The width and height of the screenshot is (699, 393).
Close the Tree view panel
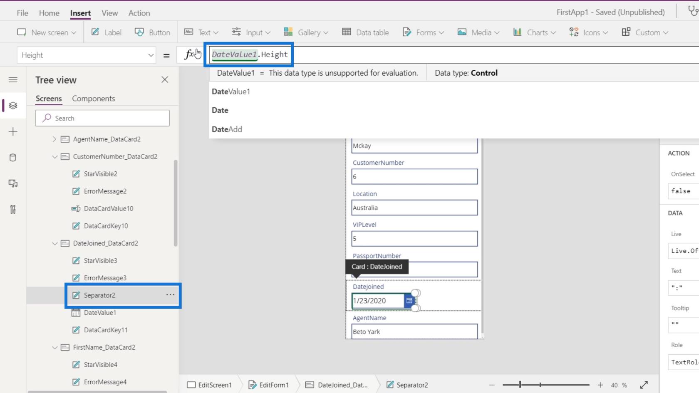tap(165, 79)
